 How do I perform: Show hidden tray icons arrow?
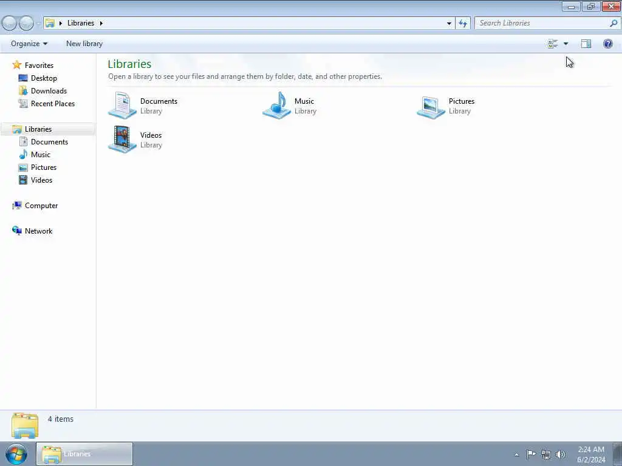pyautogui.click(x=516, y=454)
